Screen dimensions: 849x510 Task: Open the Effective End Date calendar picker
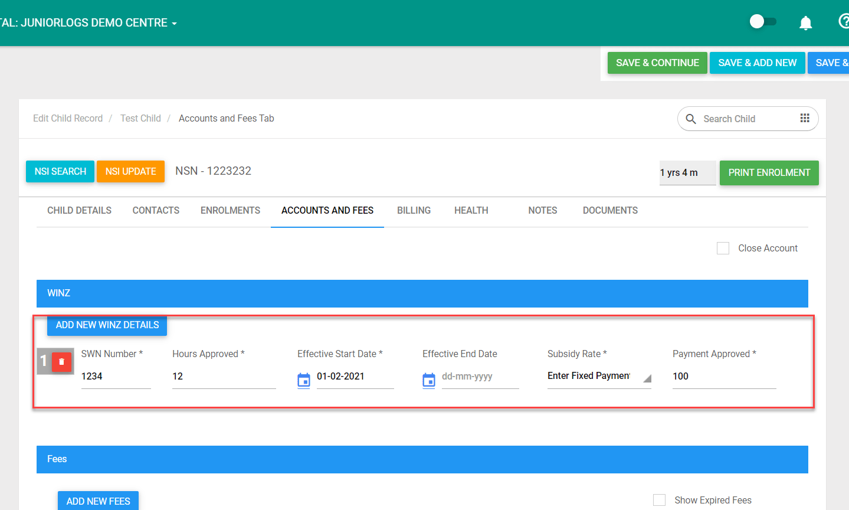coord(428,380)
